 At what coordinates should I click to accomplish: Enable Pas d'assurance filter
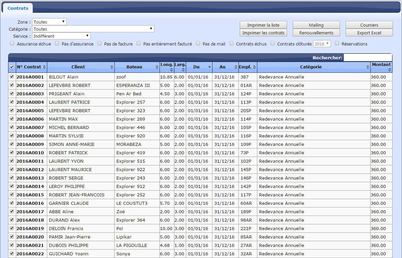[57, 43]
